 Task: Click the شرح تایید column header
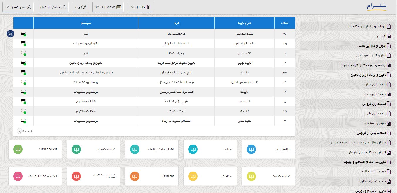[244, 23]
